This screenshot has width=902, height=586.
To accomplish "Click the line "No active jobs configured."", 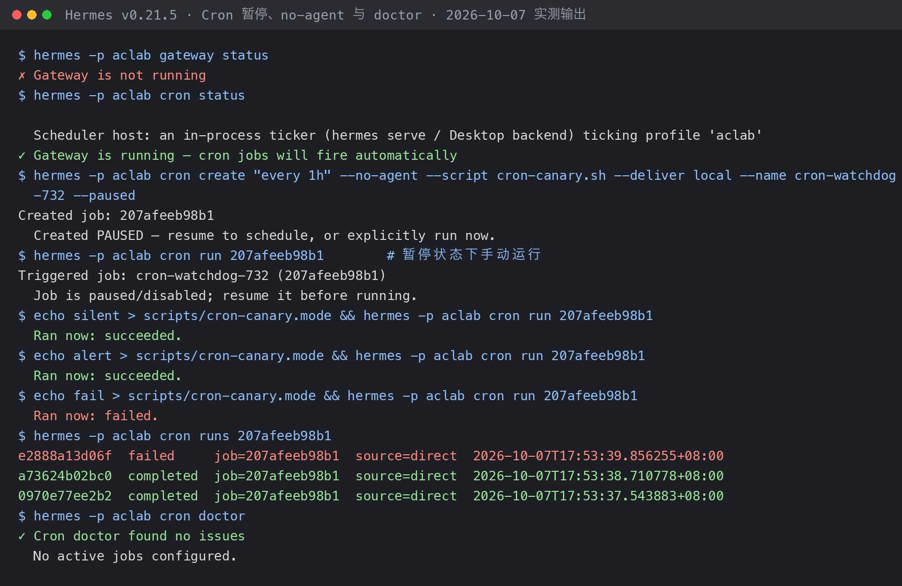I will click(x=135, y=556).
